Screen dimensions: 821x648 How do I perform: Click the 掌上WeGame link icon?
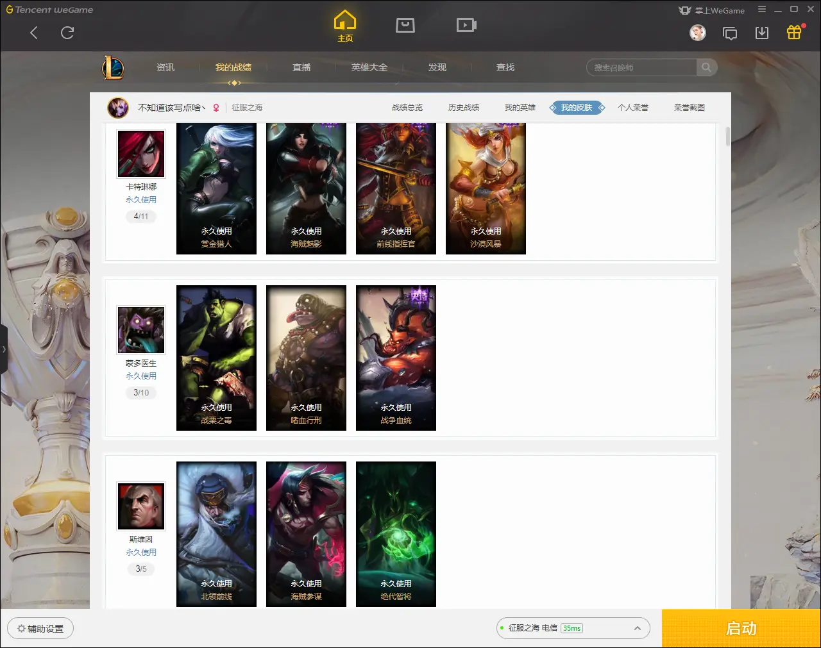point(712,10)
